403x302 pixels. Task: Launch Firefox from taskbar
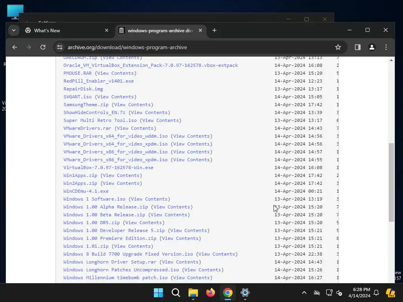click(211, 293)
